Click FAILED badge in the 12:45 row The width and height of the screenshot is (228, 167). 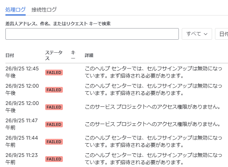click(54, 72)
